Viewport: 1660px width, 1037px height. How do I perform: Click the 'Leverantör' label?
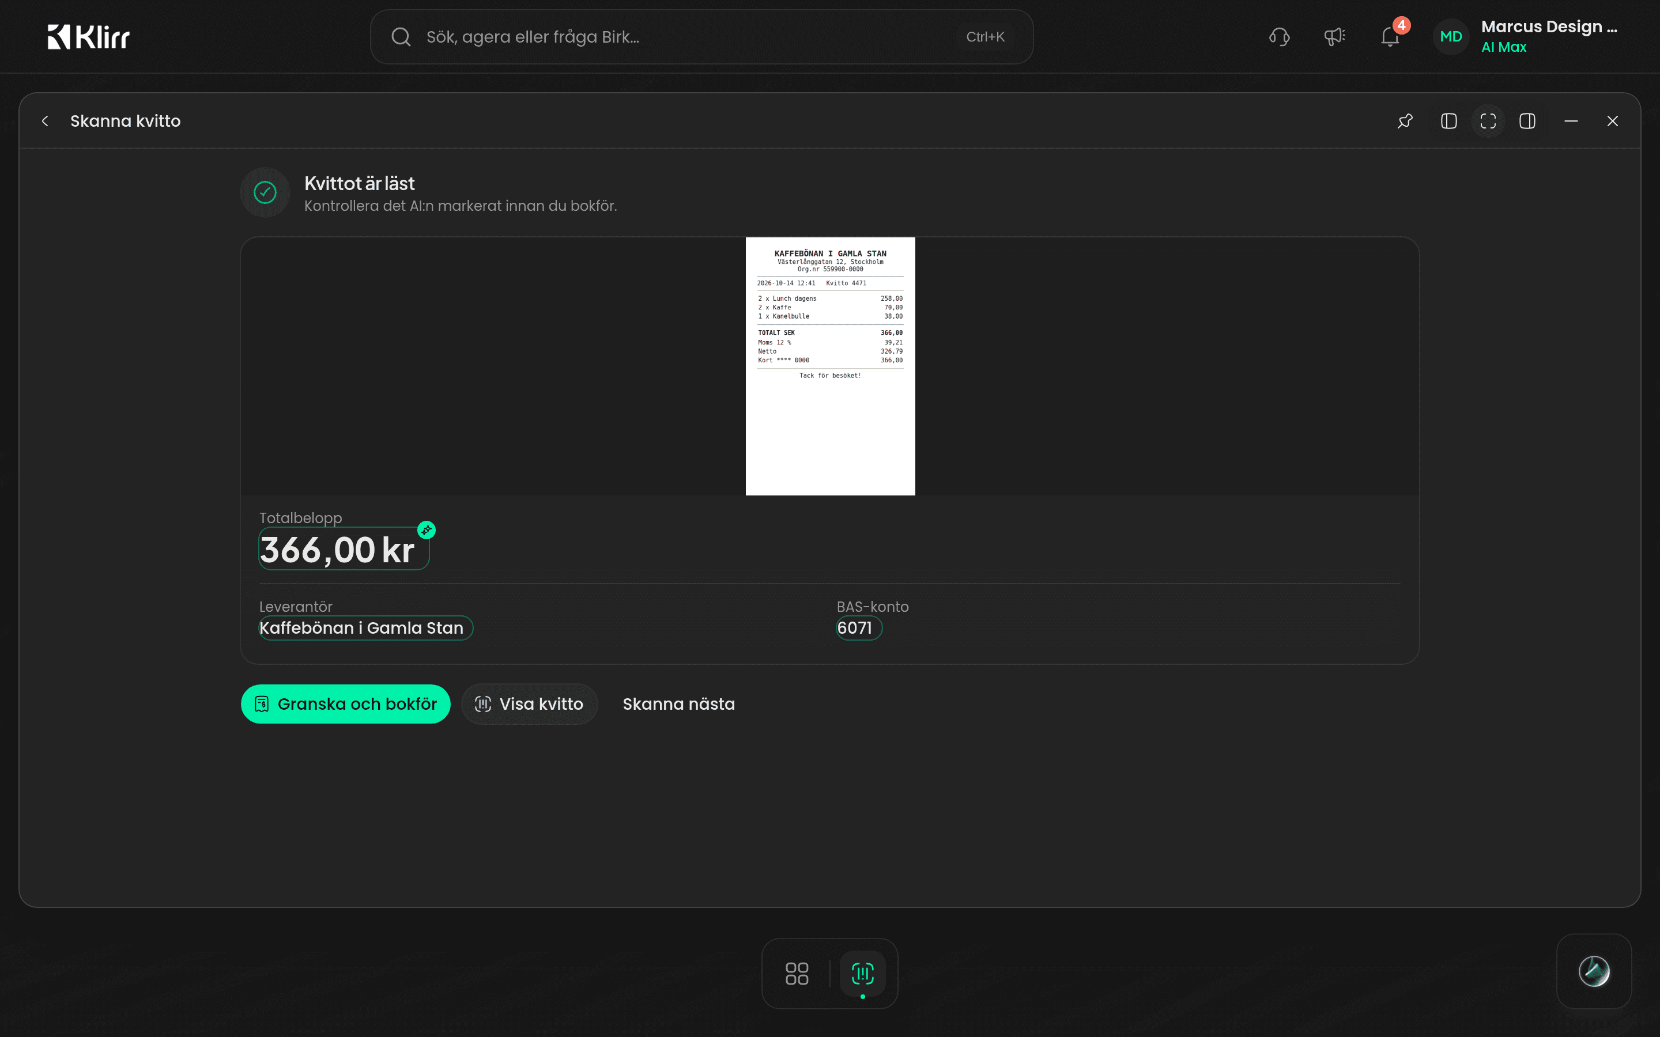296,607
